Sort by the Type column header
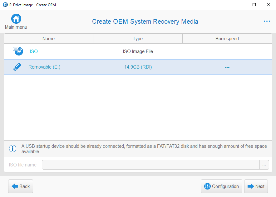This screenshot has height=197, width=276. pyautogui.click(x=138, y=39)
